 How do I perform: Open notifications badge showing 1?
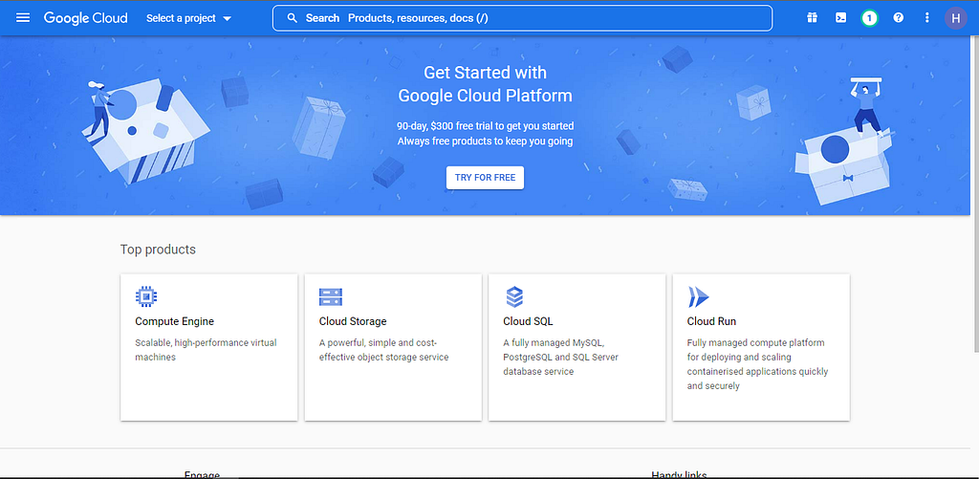pos(869,18)
